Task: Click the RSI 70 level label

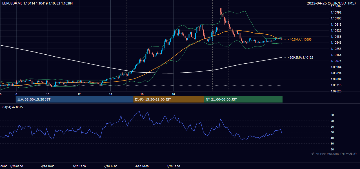Action: point(332,121)
